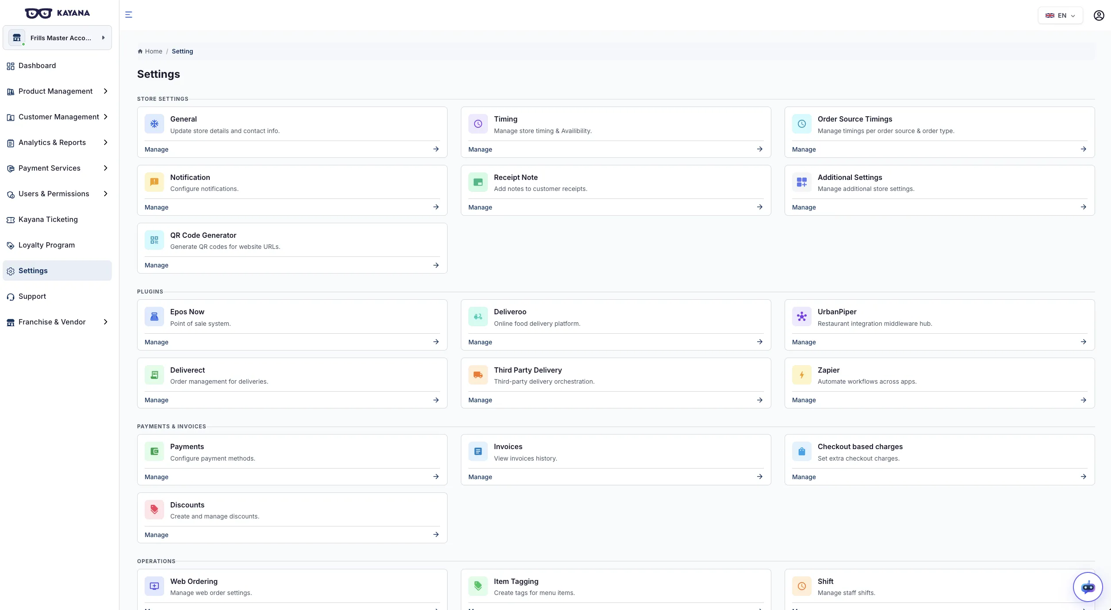Click the arrow on the Discounts Manage row
Screen dimensions: 1111x610
point(436,534)
